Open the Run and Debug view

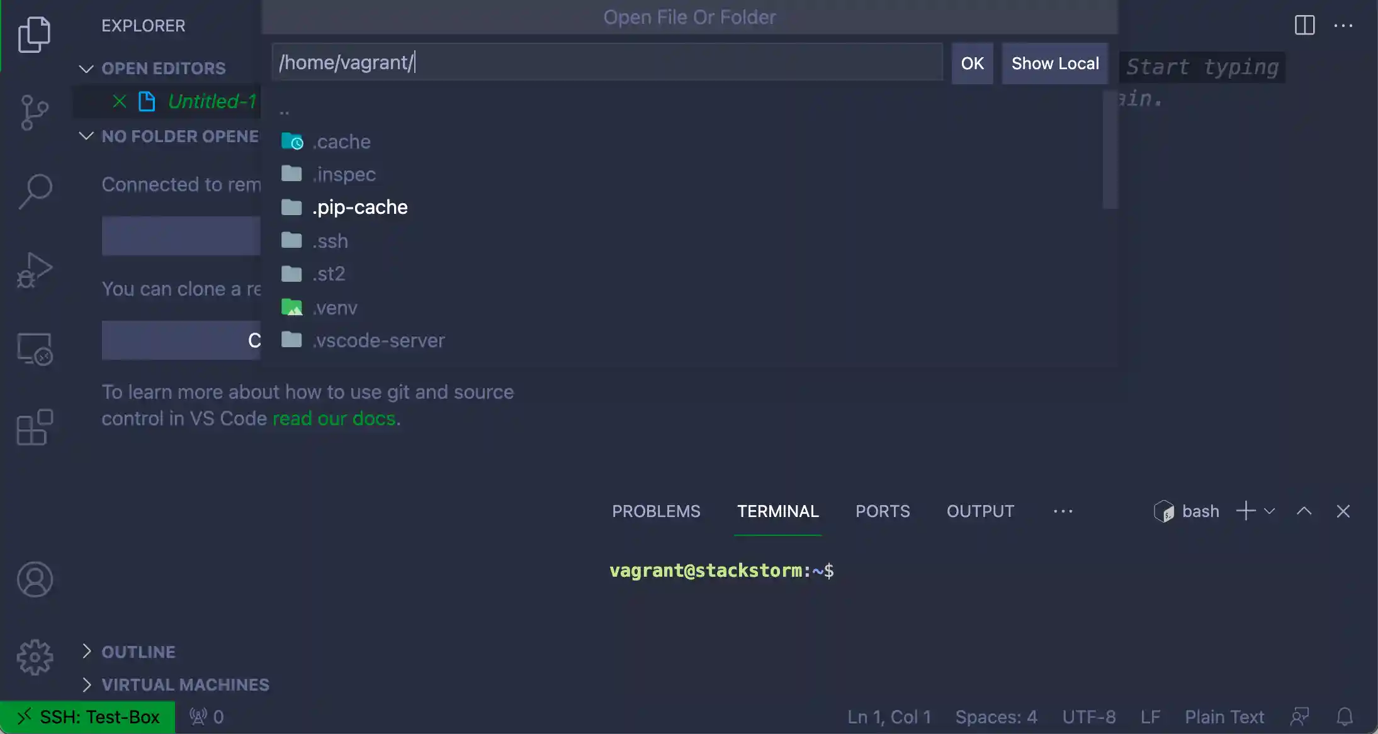coord(35,269)
